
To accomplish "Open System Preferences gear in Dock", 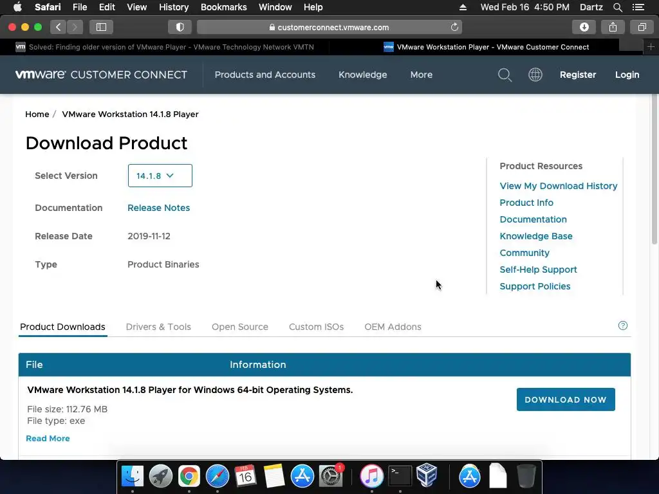I will tap(331, 477).
